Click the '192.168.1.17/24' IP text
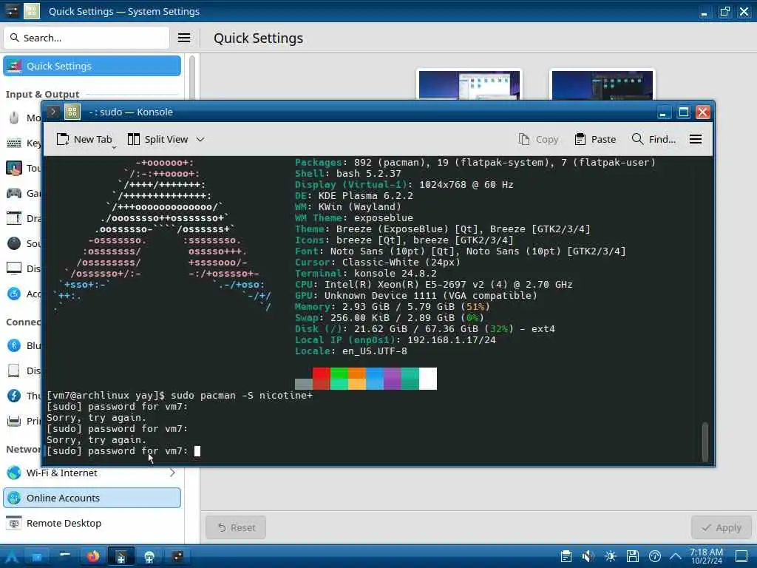757x568 pixels. (452, 340)
